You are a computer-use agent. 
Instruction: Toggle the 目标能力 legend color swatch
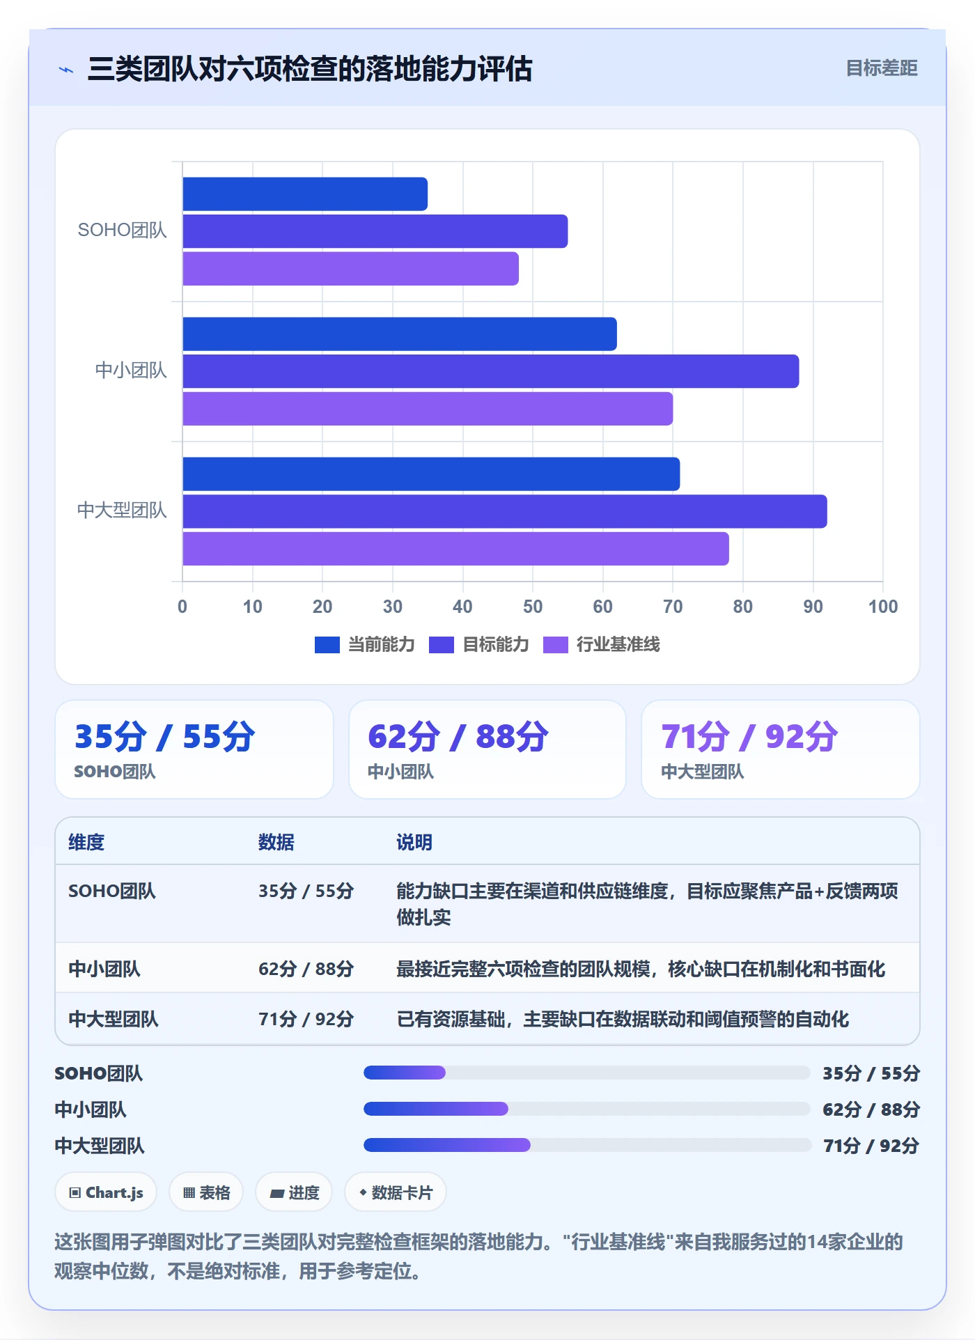tap(442, 645)
